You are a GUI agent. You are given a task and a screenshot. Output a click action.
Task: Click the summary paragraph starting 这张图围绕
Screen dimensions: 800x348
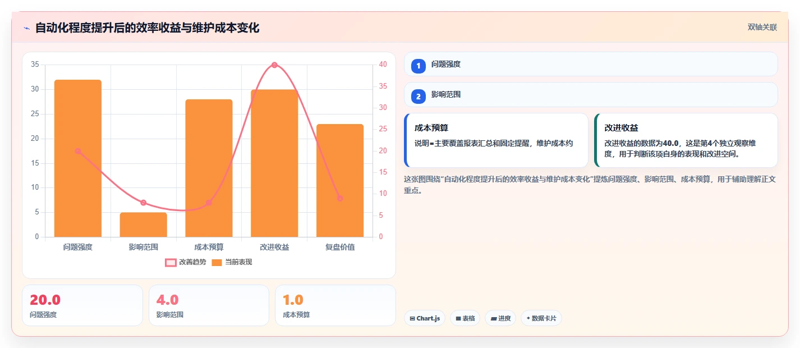(590, 185)
